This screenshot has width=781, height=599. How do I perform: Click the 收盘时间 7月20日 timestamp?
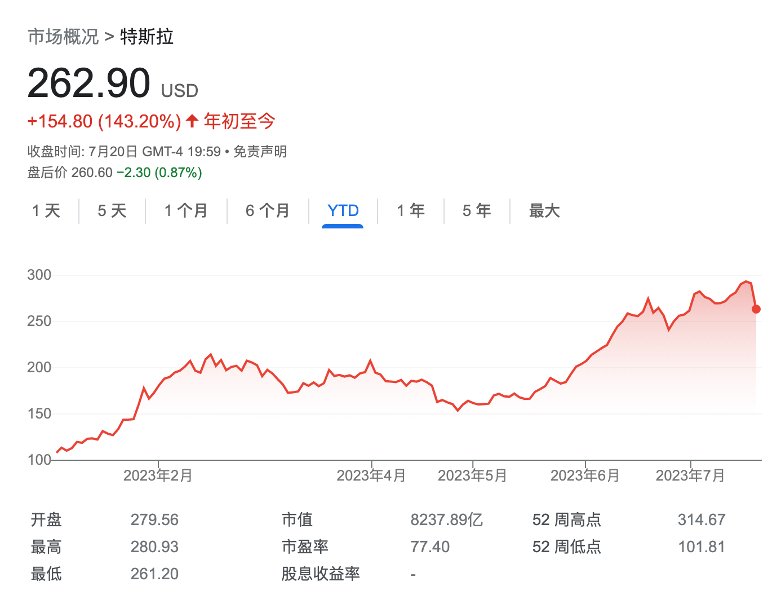click(124, 152)
